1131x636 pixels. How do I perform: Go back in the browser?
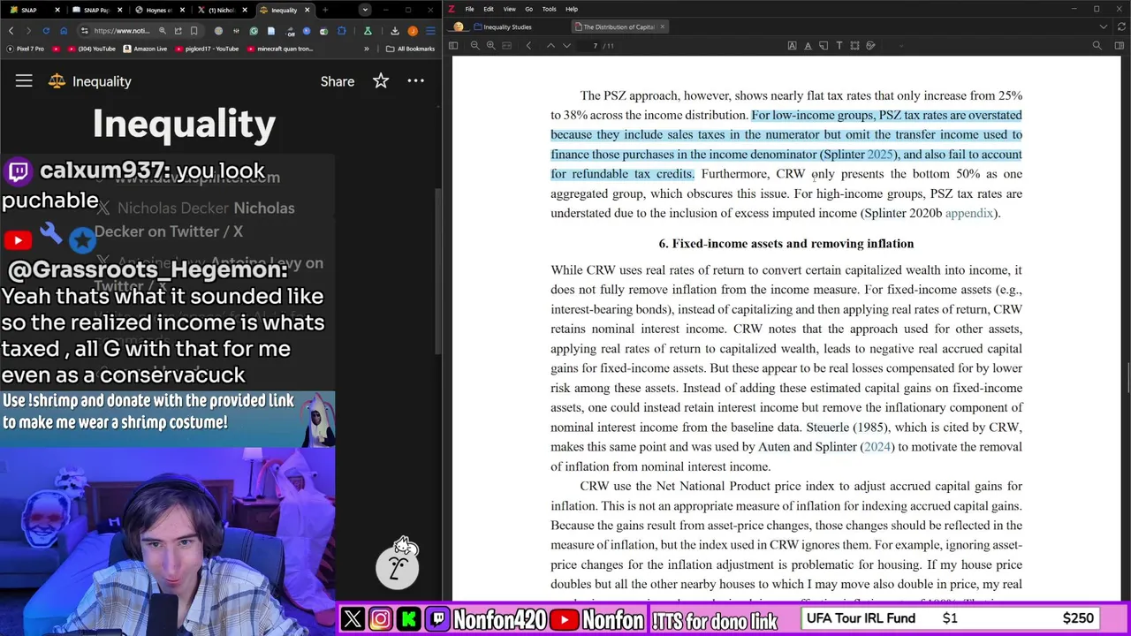tap(11, 31)
